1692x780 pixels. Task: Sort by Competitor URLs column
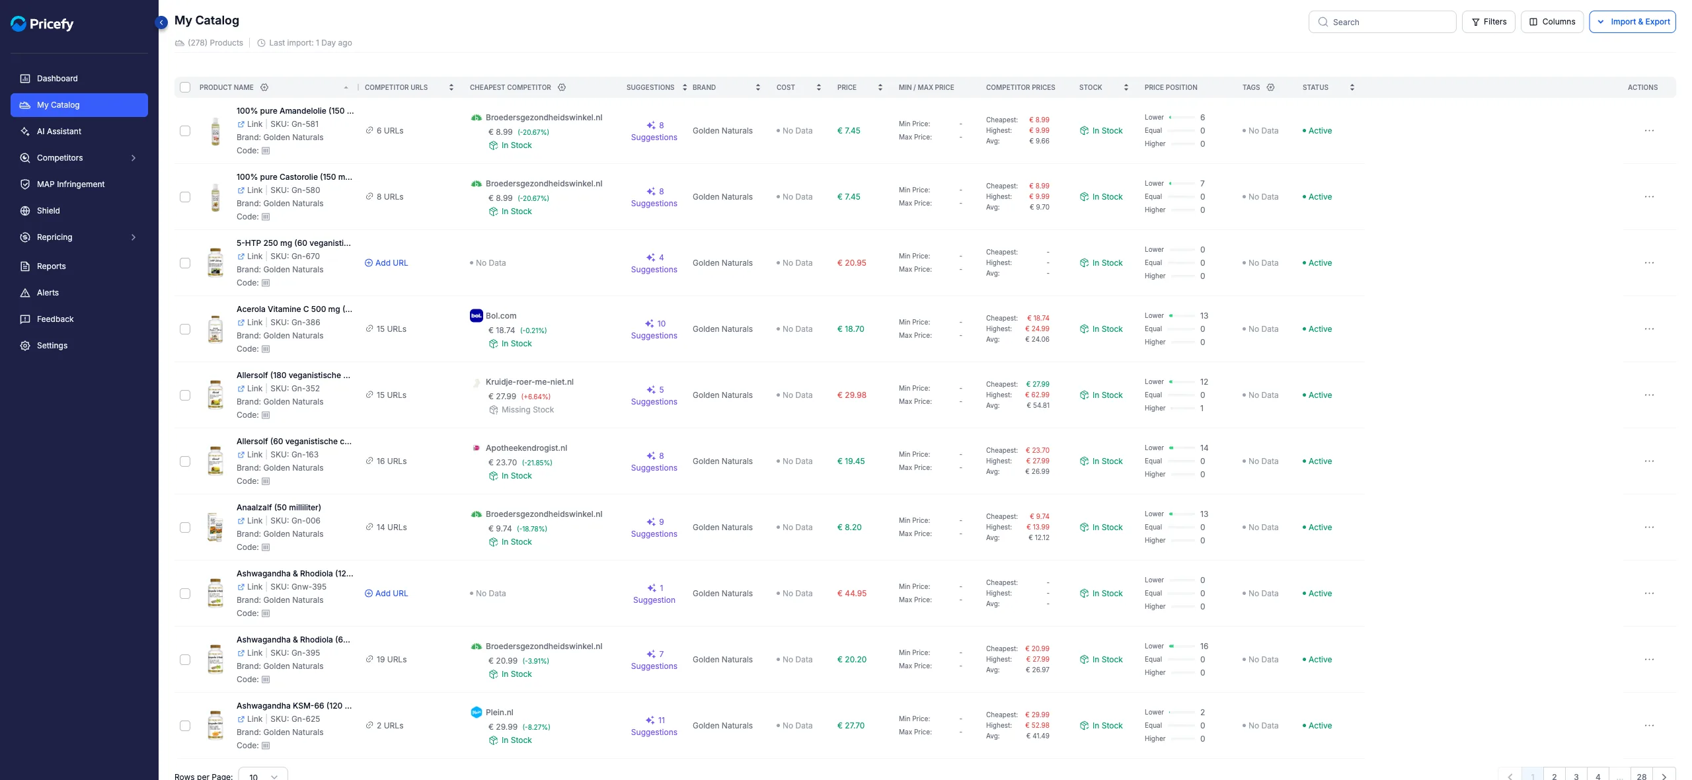[451, 87]
